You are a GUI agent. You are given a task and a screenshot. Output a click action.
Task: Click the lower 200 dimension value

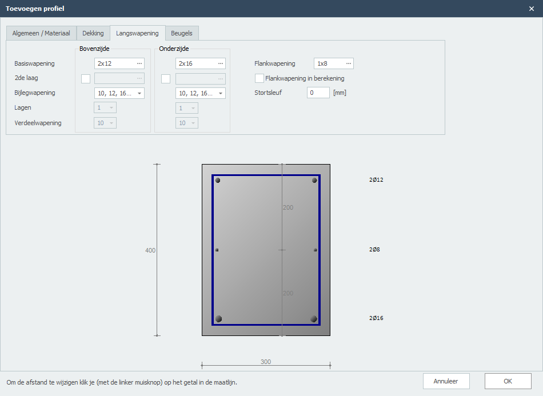tap(288, 293)
